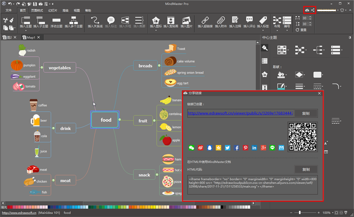Click the 复制 button beside the share link

point(306,113)
